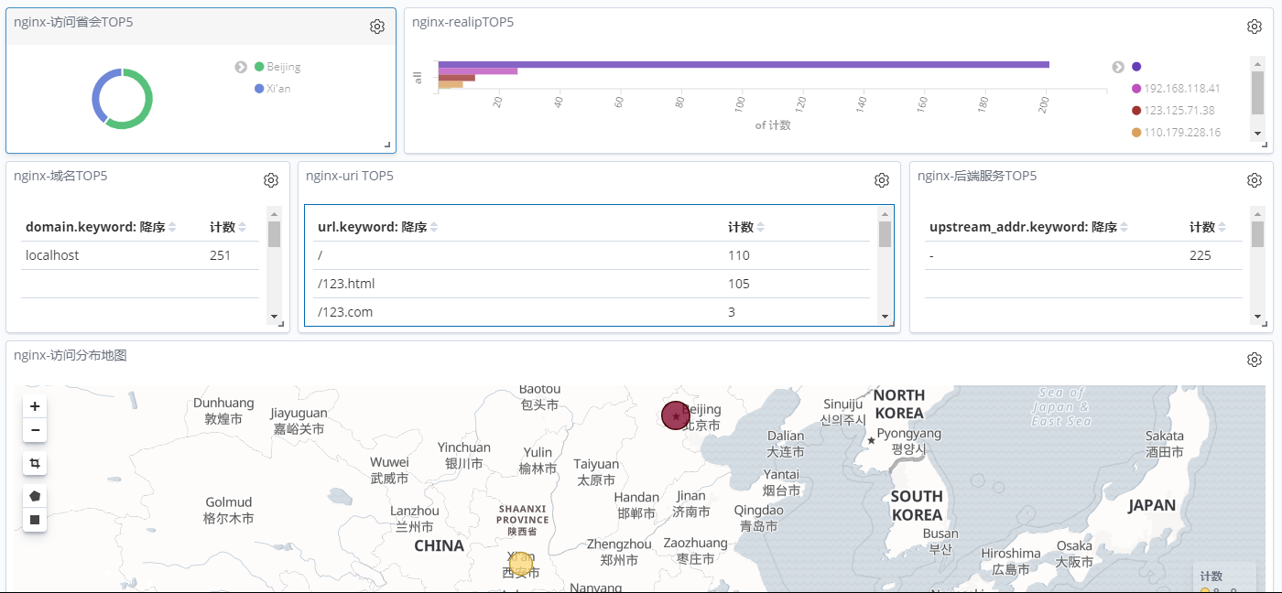Viewport: 1282px width, 593px height.
Task: Open settings gear of nginx-realipTOP5 panel
Action: click(1255, 27)
